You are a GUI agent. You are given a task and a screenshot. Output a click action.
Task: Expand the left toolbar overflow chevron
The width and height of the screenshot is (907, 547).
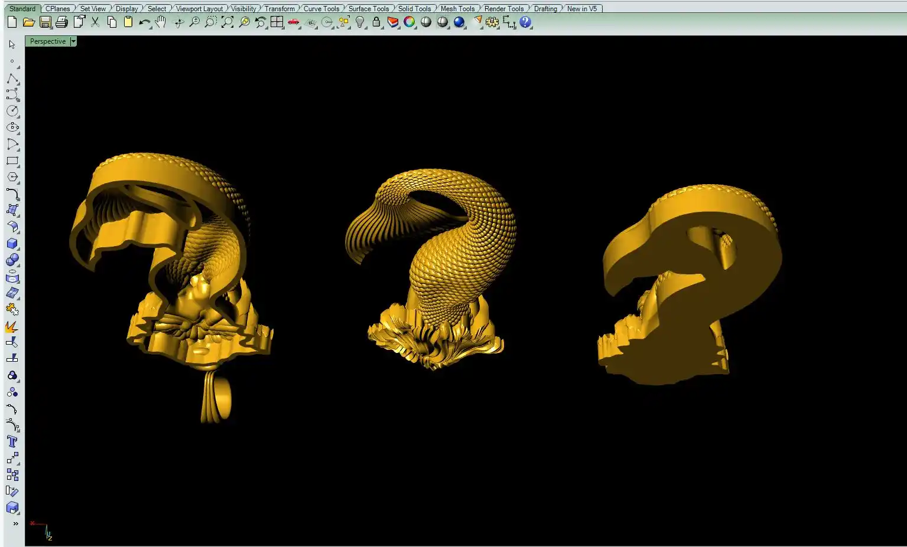click(x=15, y=523)
